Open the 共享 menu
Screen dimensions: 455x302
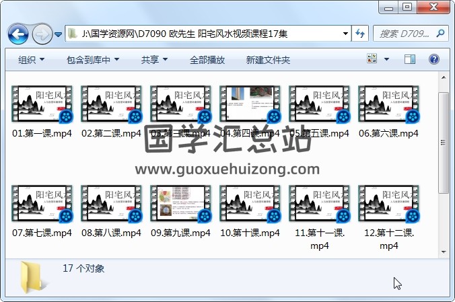[x=154, y=60]
